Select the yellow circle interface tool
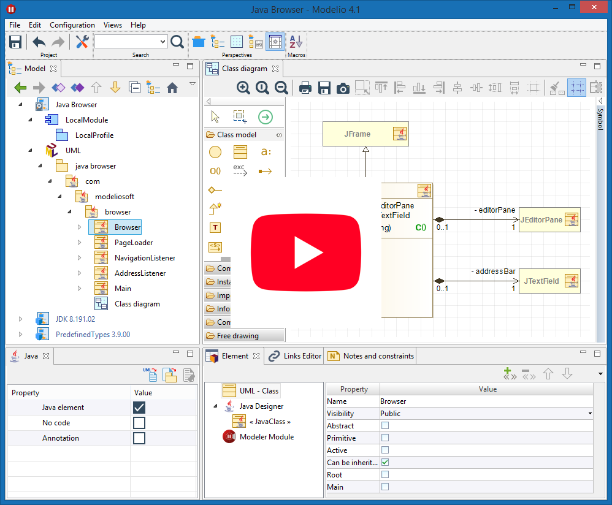Screen dimensions: 612x505 [x=215, y=152]
